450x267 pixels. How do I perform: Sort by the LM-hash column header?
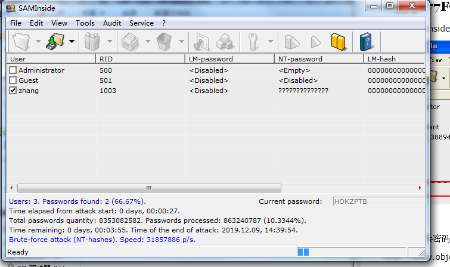[x=395, y=59]
